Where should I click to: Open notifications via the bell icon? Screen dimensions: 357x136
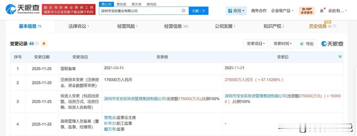(322, 11)
